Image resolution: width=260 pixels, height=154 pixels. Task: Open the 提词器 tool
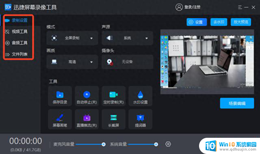(x=140, y=119)
